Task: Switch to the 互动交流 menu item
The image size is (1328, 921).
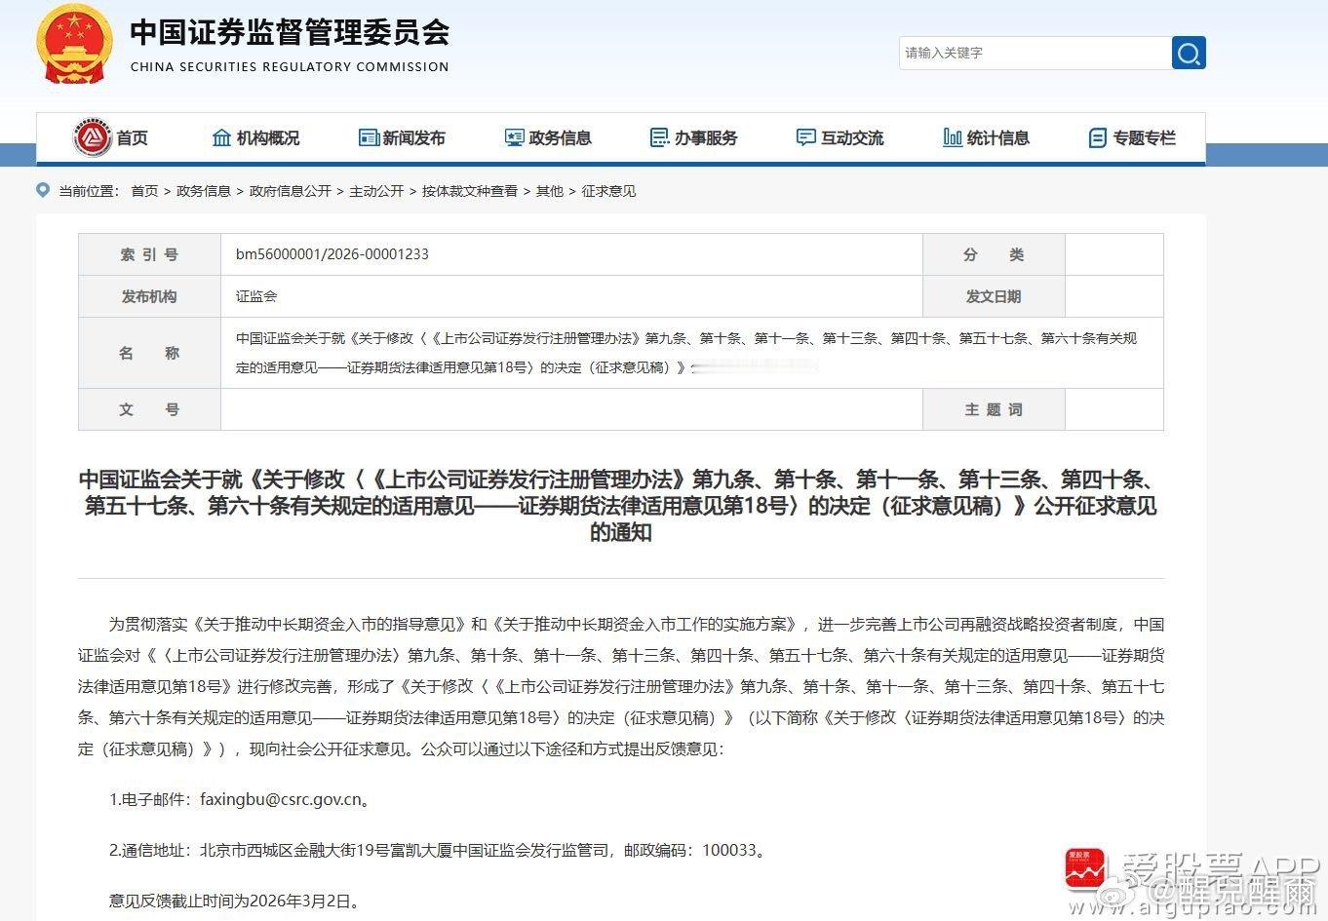Action: 840,137
